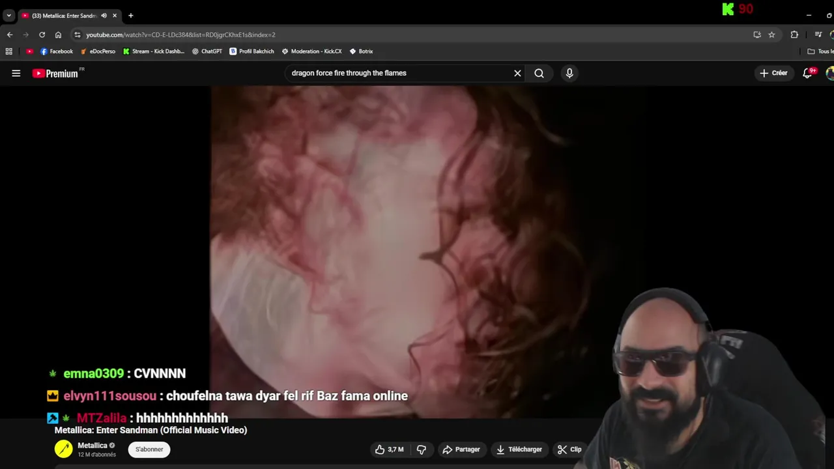Like the video with thumbs up

click(389, 449)
